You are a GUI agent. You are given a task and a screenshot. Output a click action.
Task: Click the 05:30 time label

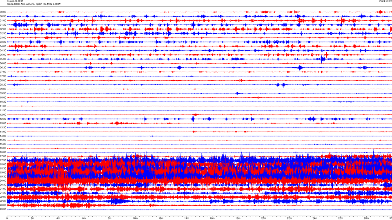click(3, 59)
